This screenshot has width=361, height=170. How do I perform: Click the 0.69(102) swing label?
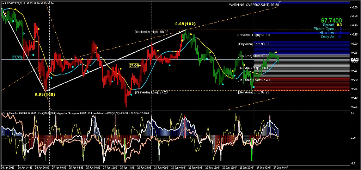[x=185, y=24]
